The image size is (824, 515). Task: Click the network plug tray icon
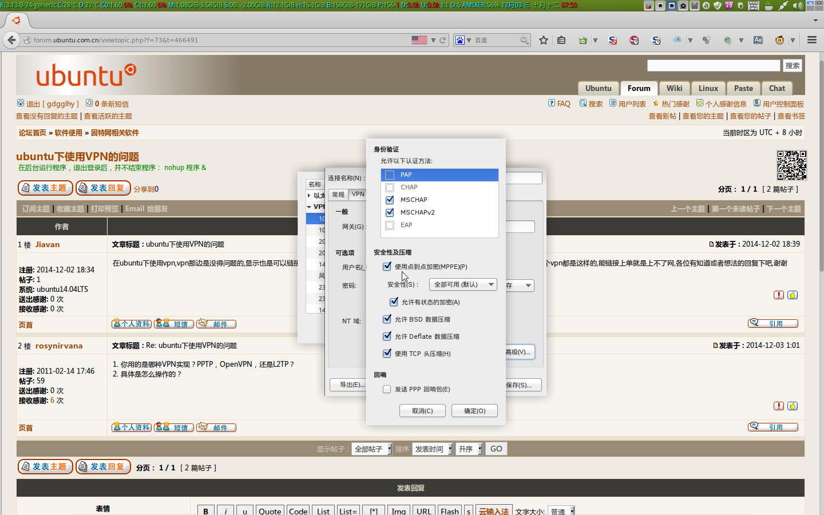(x=783, y=6)
